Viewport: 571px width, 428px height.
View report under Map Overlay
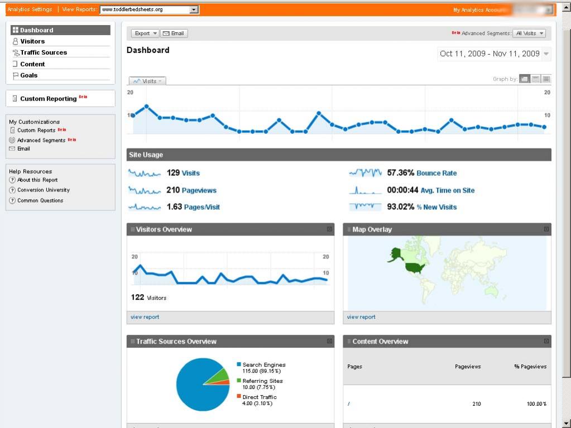[x=361, y=316]
